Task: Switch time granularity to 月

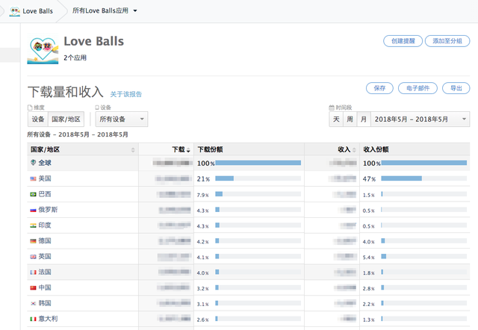Action: [364, 119]
